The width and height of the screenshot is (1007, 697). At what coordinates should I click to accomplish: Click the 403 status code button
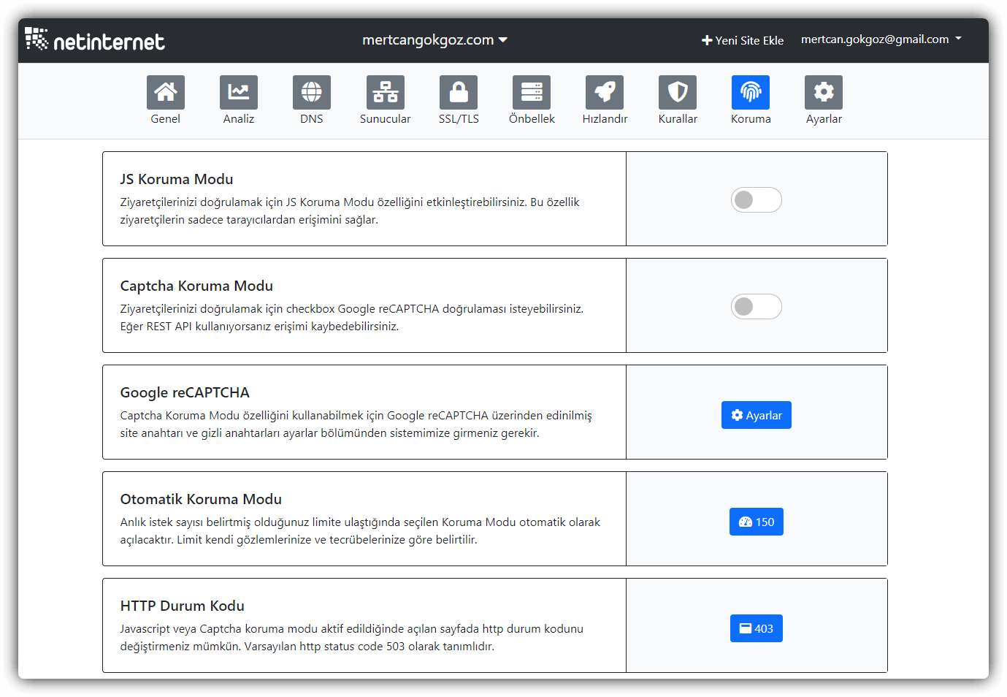pyautogui.click(x=757, y=628)
